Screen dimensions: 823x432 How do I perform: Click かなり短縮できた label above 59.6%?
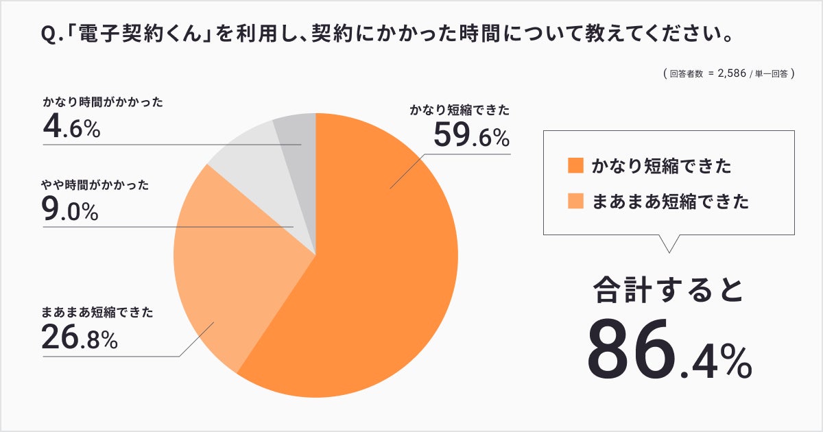click(x=460, y=110)
